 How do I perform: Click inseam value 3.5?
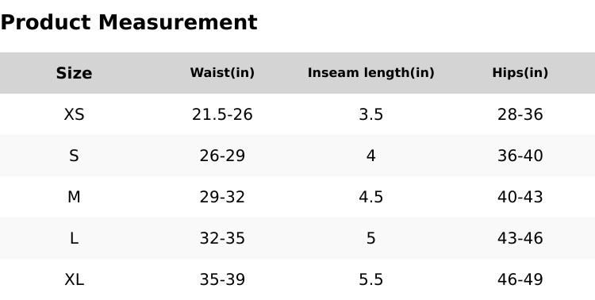(x=370, y=114)
